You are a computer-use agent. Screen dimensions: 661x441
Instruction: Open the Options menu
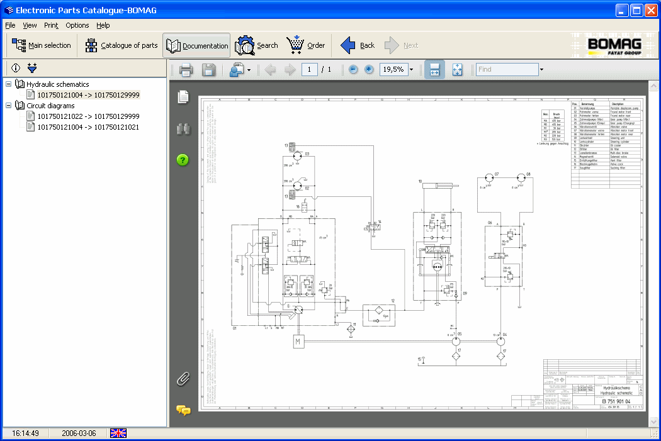pyautogui.click(x=77, y=25)
